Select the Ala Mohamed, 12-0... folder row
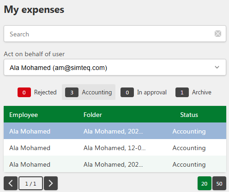This screenshot has width=229, height=192. 115,148
